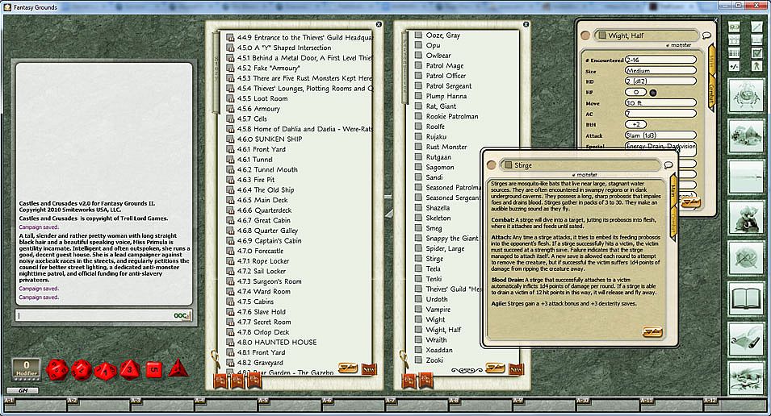Open the Vampire entry in monster list
The width and height of the screenshot is (771, 416).
(438, 310)
